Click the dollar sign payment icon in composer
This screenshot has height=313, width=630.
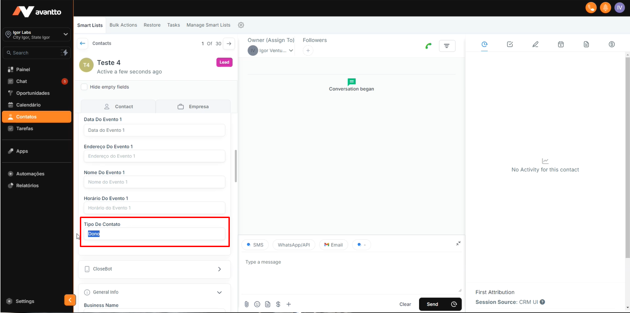[x=278, y=304]
